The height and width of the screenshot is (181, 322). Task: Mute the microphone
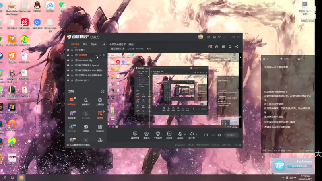(x=180, y=134)
